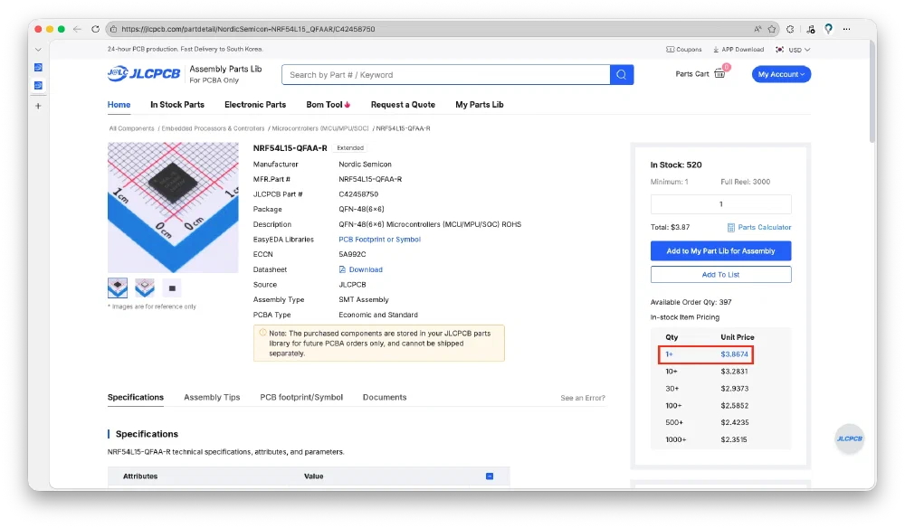Open the Parts Calculator
Screen dimensions: 905x528
pyautogui.click(x=759, y=227)
